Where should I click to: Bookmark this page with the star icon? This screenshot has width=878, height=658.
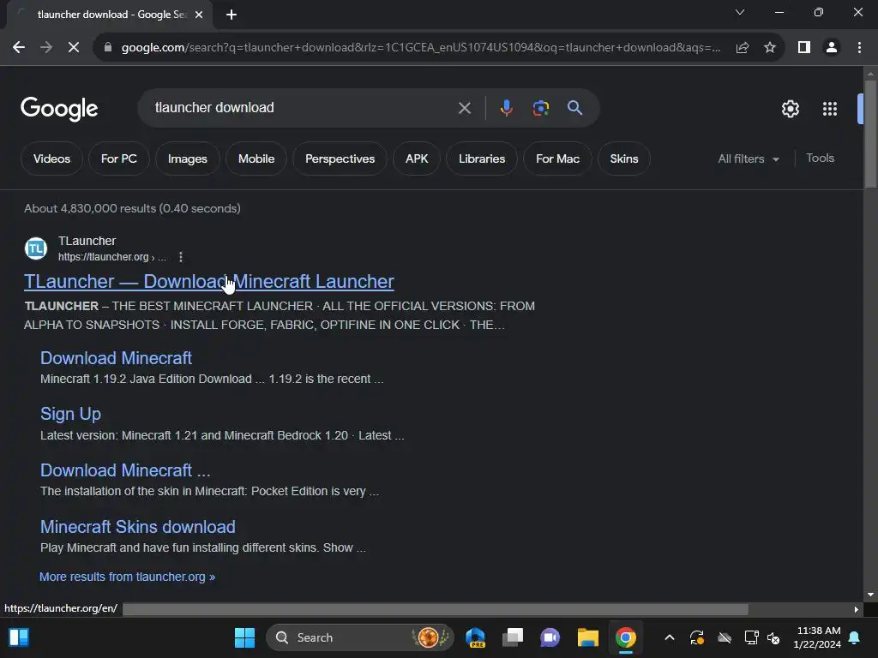pos(770,48)
